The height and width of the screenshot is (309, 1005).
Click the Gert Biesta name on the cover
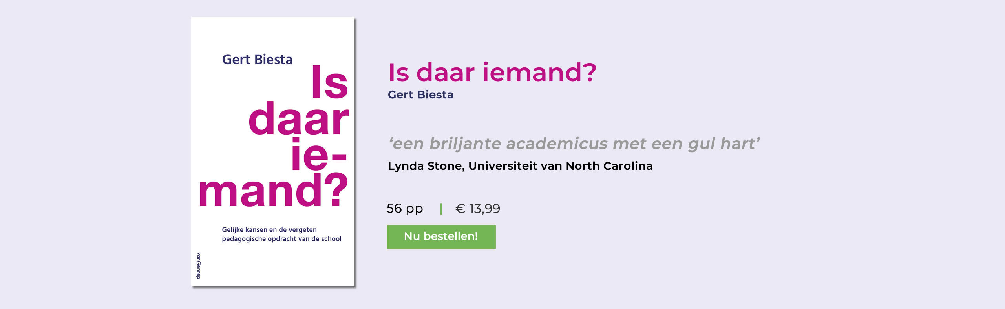point(257,59)
